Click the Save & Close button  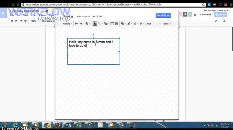(163, 15)
